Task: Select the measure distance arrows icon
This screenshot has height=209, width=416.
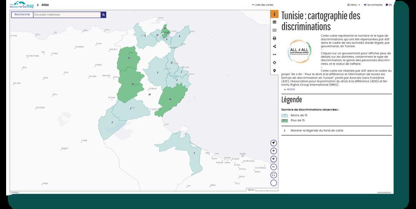Action: (x=274, y=55)
